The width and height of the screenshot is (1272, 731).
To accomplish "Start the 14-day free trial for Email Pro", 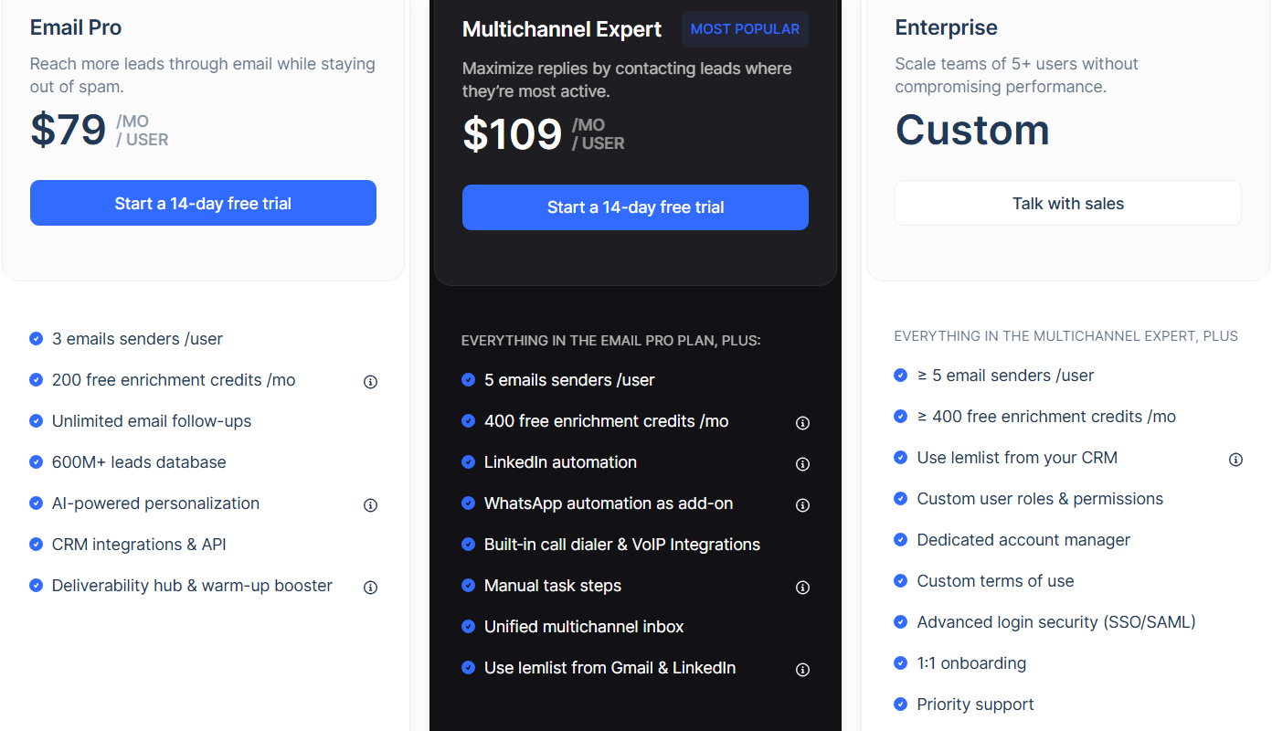I will coord(203,202).
